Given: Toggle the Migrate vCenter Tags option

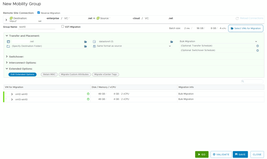Looking at the screenshot, I should (x=105, y=75).
